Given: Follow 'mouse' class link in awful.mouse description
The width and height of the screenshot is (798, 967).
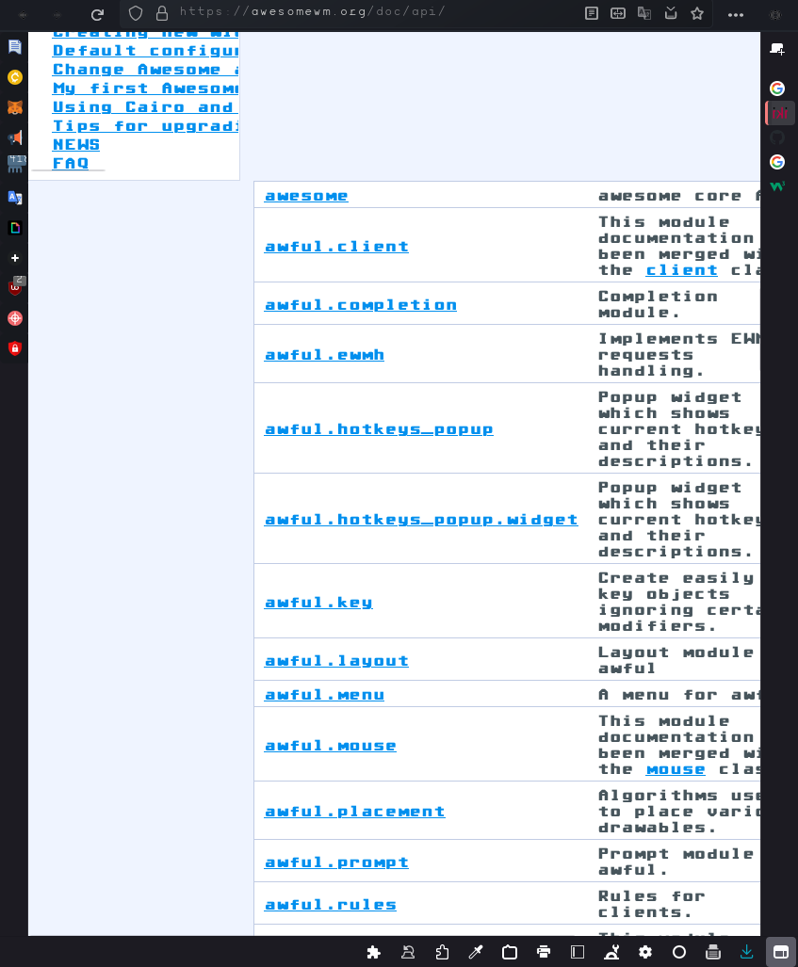Looking at the screenshot, I should [x=676, y=769].
